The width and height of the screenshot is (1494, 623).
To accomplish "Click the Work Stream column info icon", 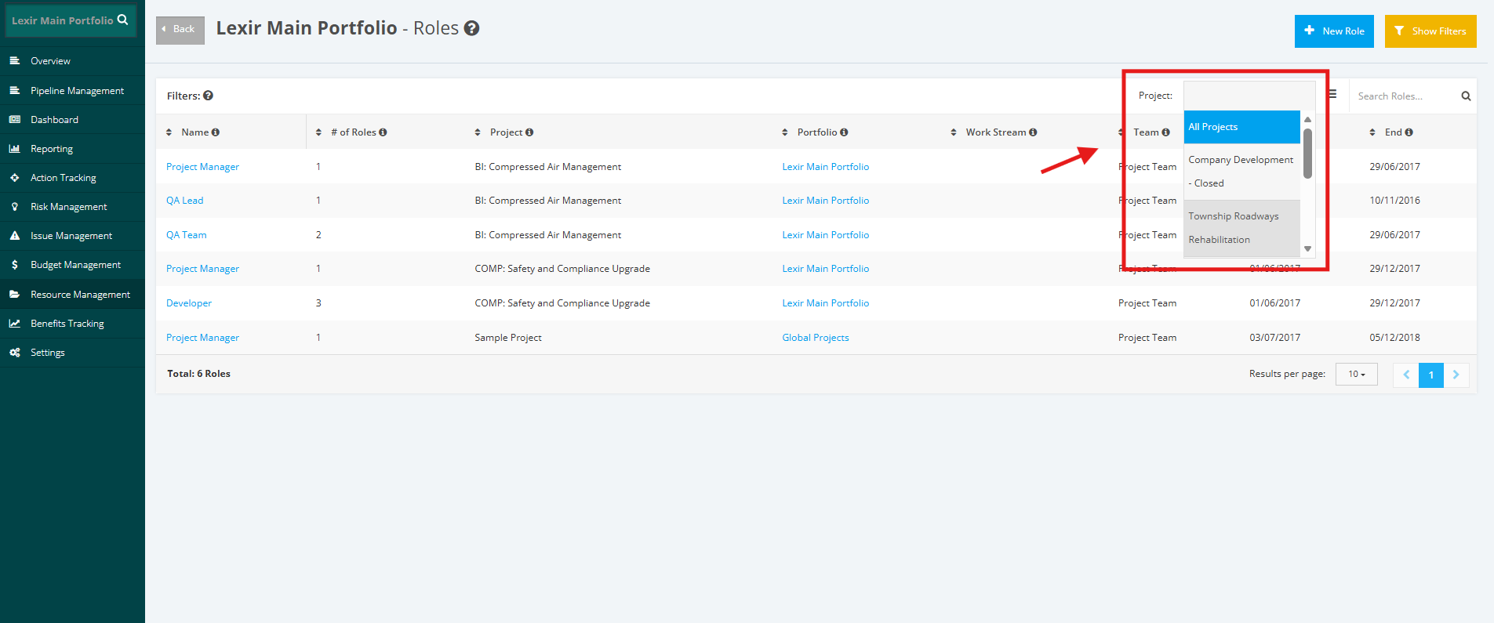I will [x=1033, y=132].
